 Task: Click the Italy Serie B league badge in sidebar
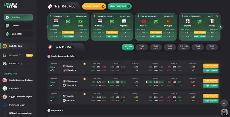tap(5, 88)
